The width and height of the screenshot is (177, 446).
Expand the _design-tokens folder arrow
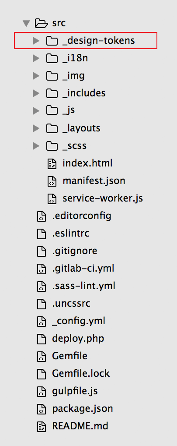(36, 41)
